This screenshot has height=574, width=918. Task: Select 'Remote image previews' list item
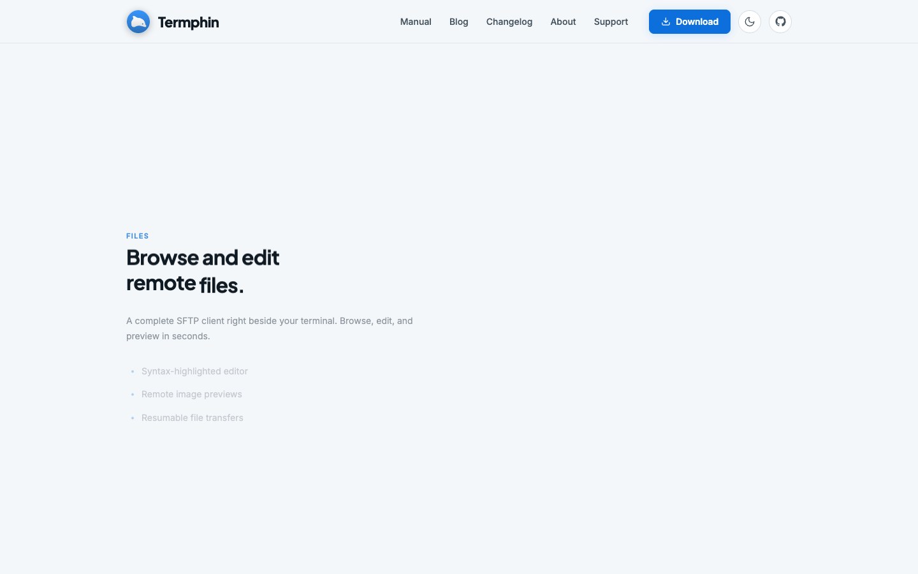click(x=192, y=394)
